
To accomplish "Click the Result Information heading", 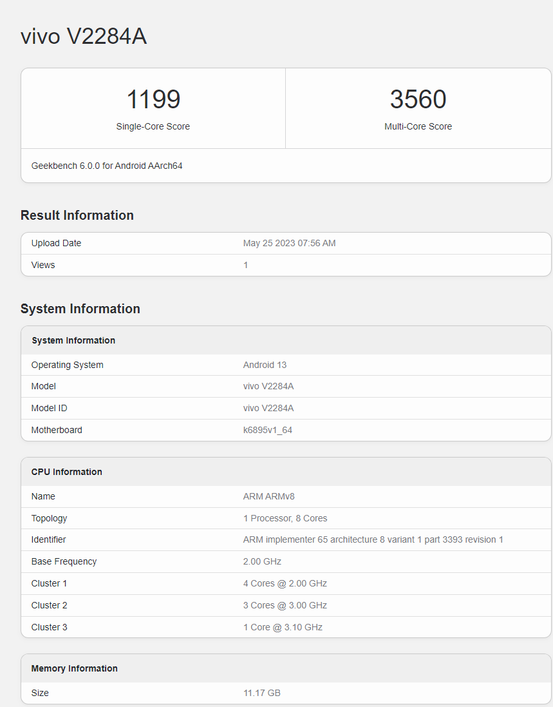I will [x=77, y=215].
